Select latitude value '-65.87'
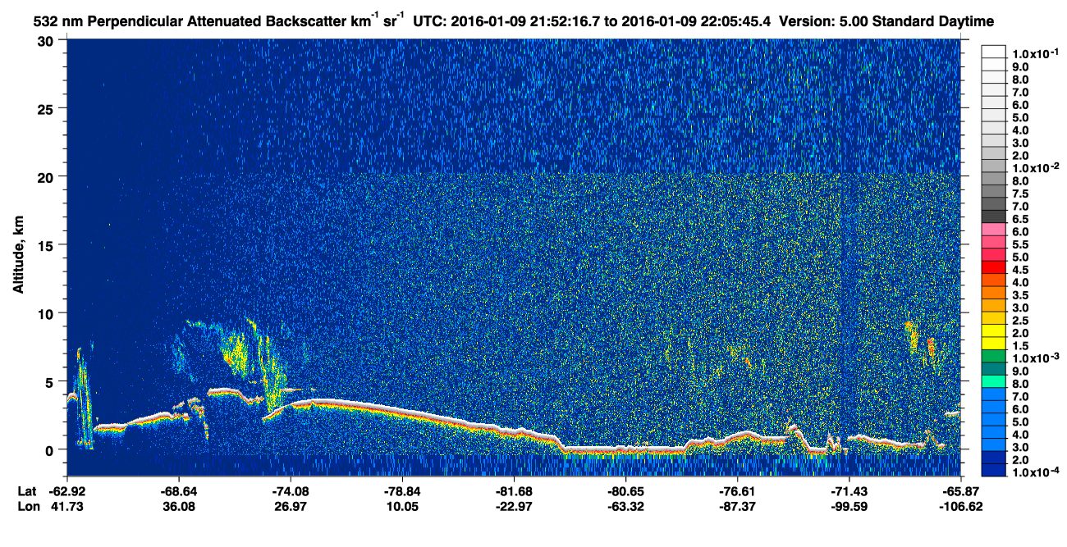The image size is (1067, 547). pyautogui.click(x=960, y=491)
